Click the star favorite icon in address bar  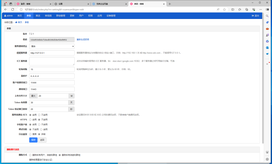pyautogui.click(x=224, y=9)
